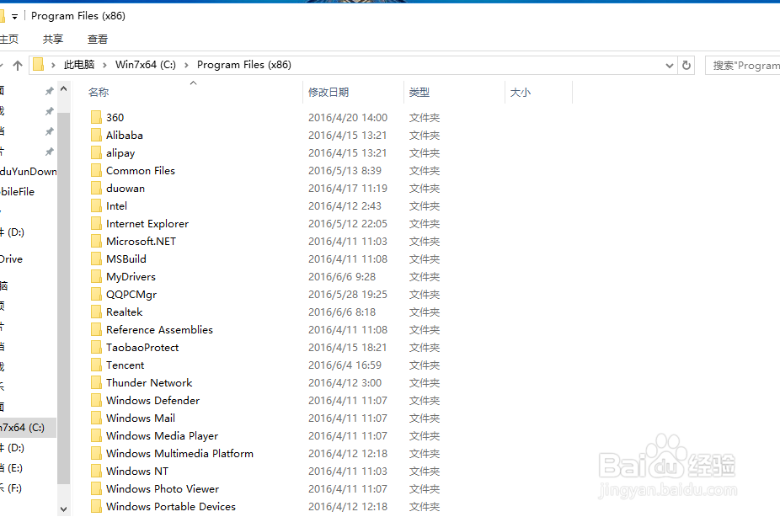Click the Reference Assemblies folder icon

[x=97, y=329]
